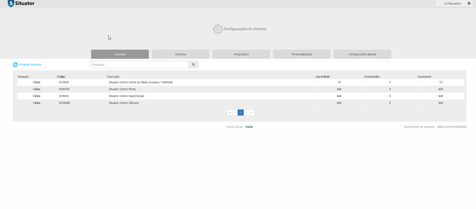Click the settings gear icon at top right

[469, 3]
